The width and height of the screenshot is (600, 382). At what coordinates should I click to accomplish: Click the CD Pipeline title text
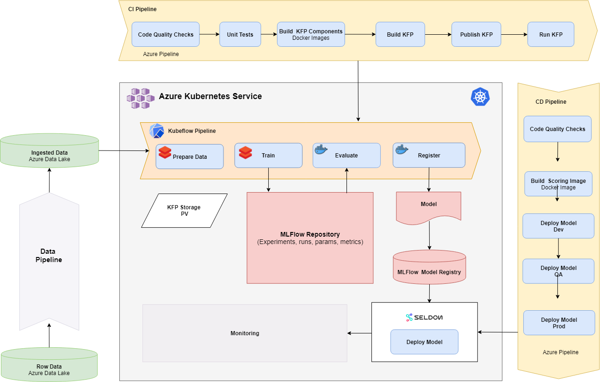(551, 102)
